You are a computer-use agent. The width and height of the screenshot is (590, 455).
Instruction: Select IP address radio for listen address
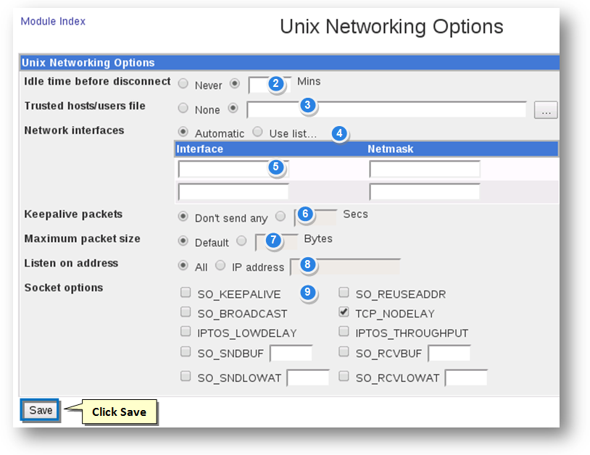point(220,266)
